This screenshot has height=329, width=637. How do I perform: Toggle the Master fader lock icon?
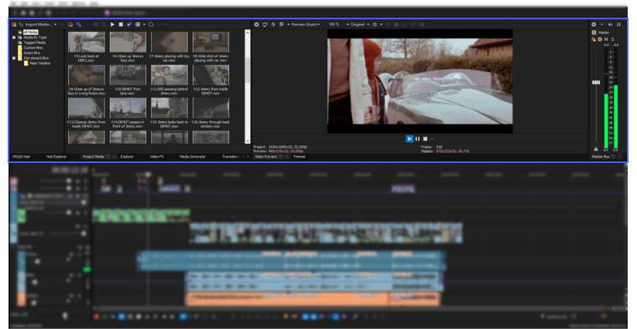tap(595, 148)
